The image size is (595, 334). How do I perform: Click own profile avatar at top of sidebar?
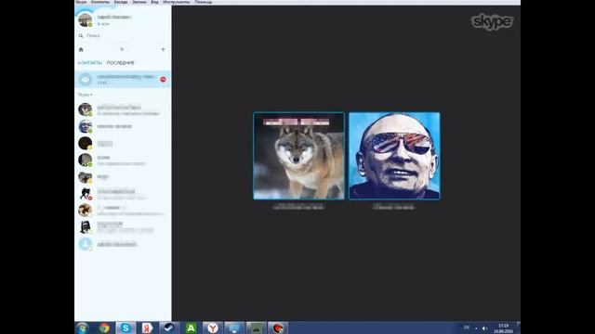pyautogui.click(x=85, y=19)
